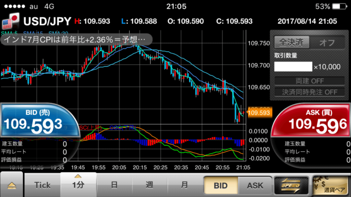Select the 1分 chart timeframe
351x197 pixels.
coord(78,184)
